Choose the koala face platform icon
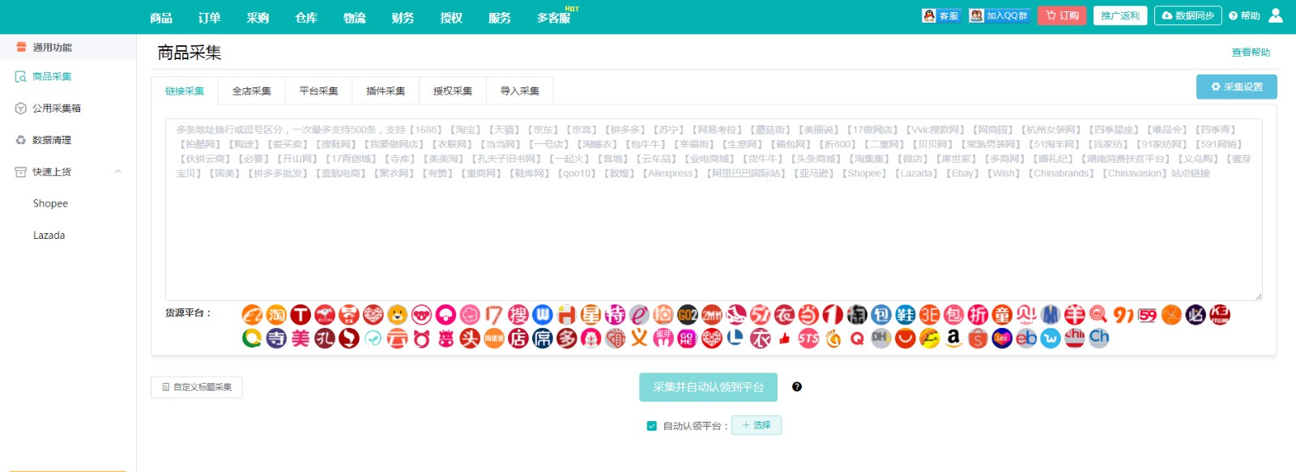Screen dimensions: 1296x472 pos(421,315)
